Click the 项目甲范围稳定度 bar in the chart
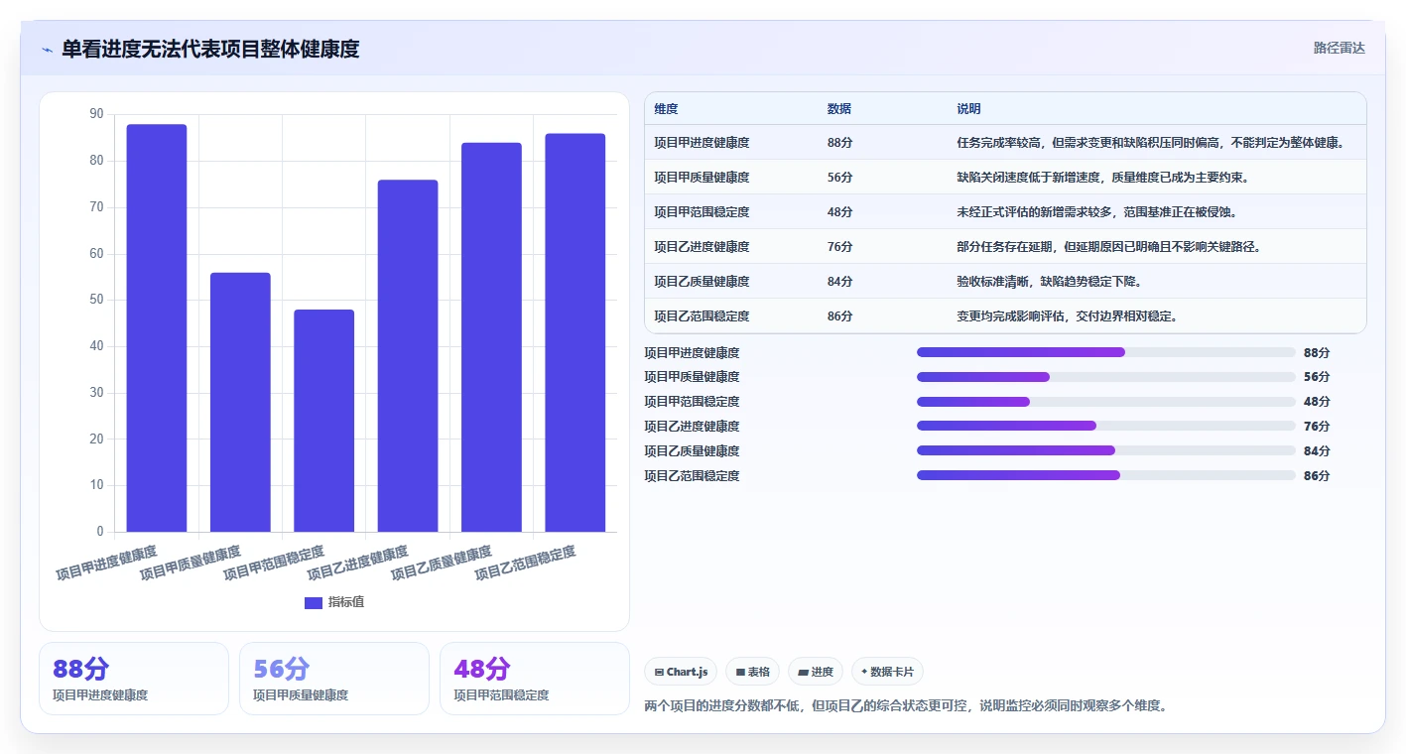1406x754 pixels. [323, 421]
